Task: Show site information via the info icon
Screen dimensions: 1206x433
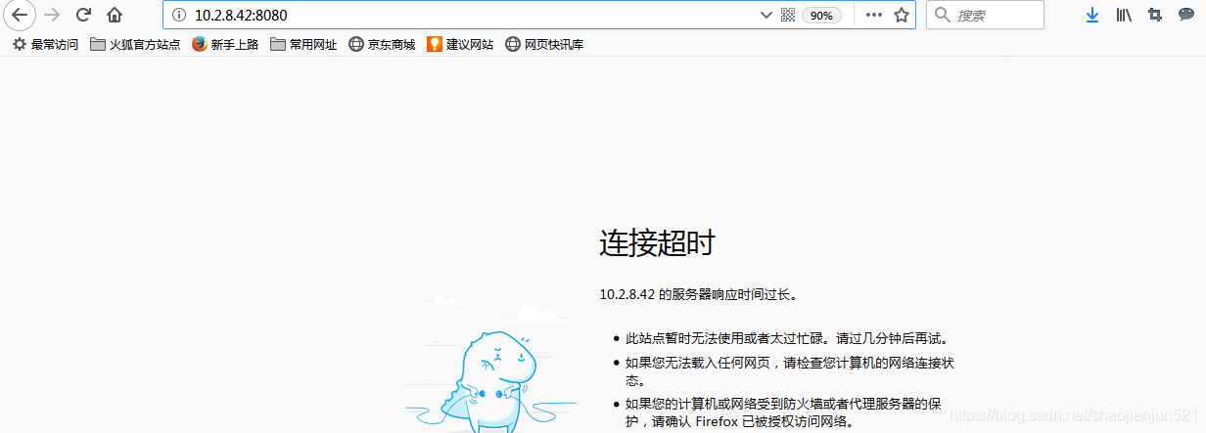Action: [178, 16]
